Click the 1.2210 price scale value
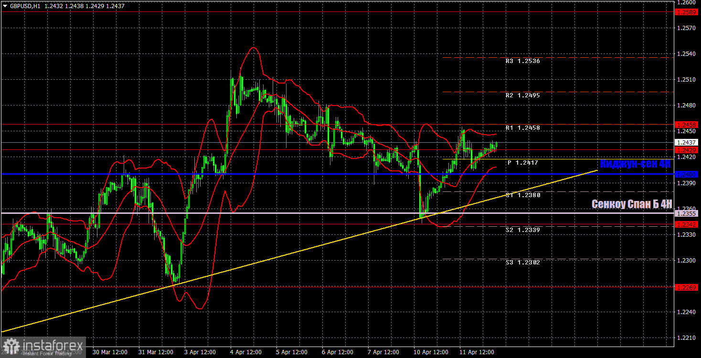Screen dimensions: 701x358 (x=686, y=337)
